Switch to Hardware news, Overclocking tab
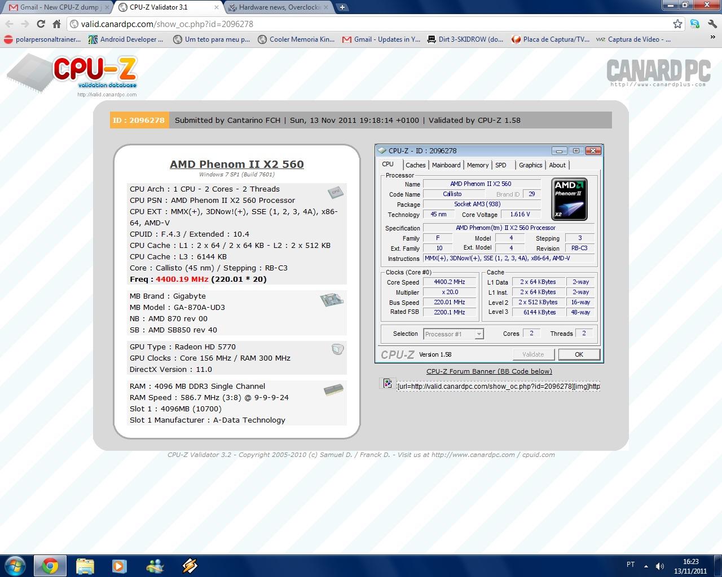The width and height of the screenshot is (722, 577). [276, 7]
